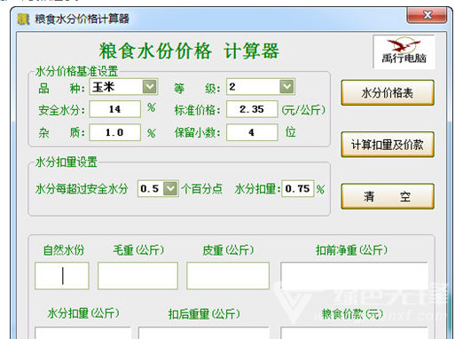Close the 粮食水分价格计算器 window
This screenshot has width=463, height=339.
(427, 15)
